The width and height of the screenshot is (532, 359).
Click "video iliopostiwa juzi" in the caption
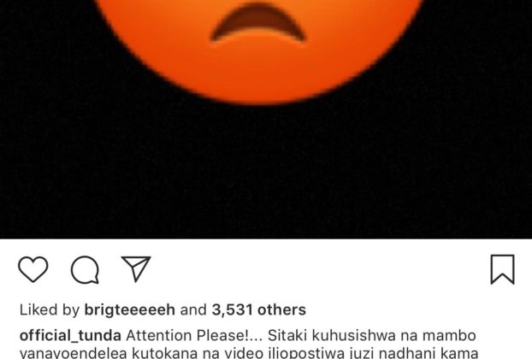pyautogui.click(x=298, y=353)
